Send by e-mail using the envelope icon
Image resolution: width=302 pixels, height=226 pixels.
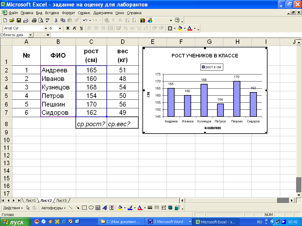coord(26,20)
